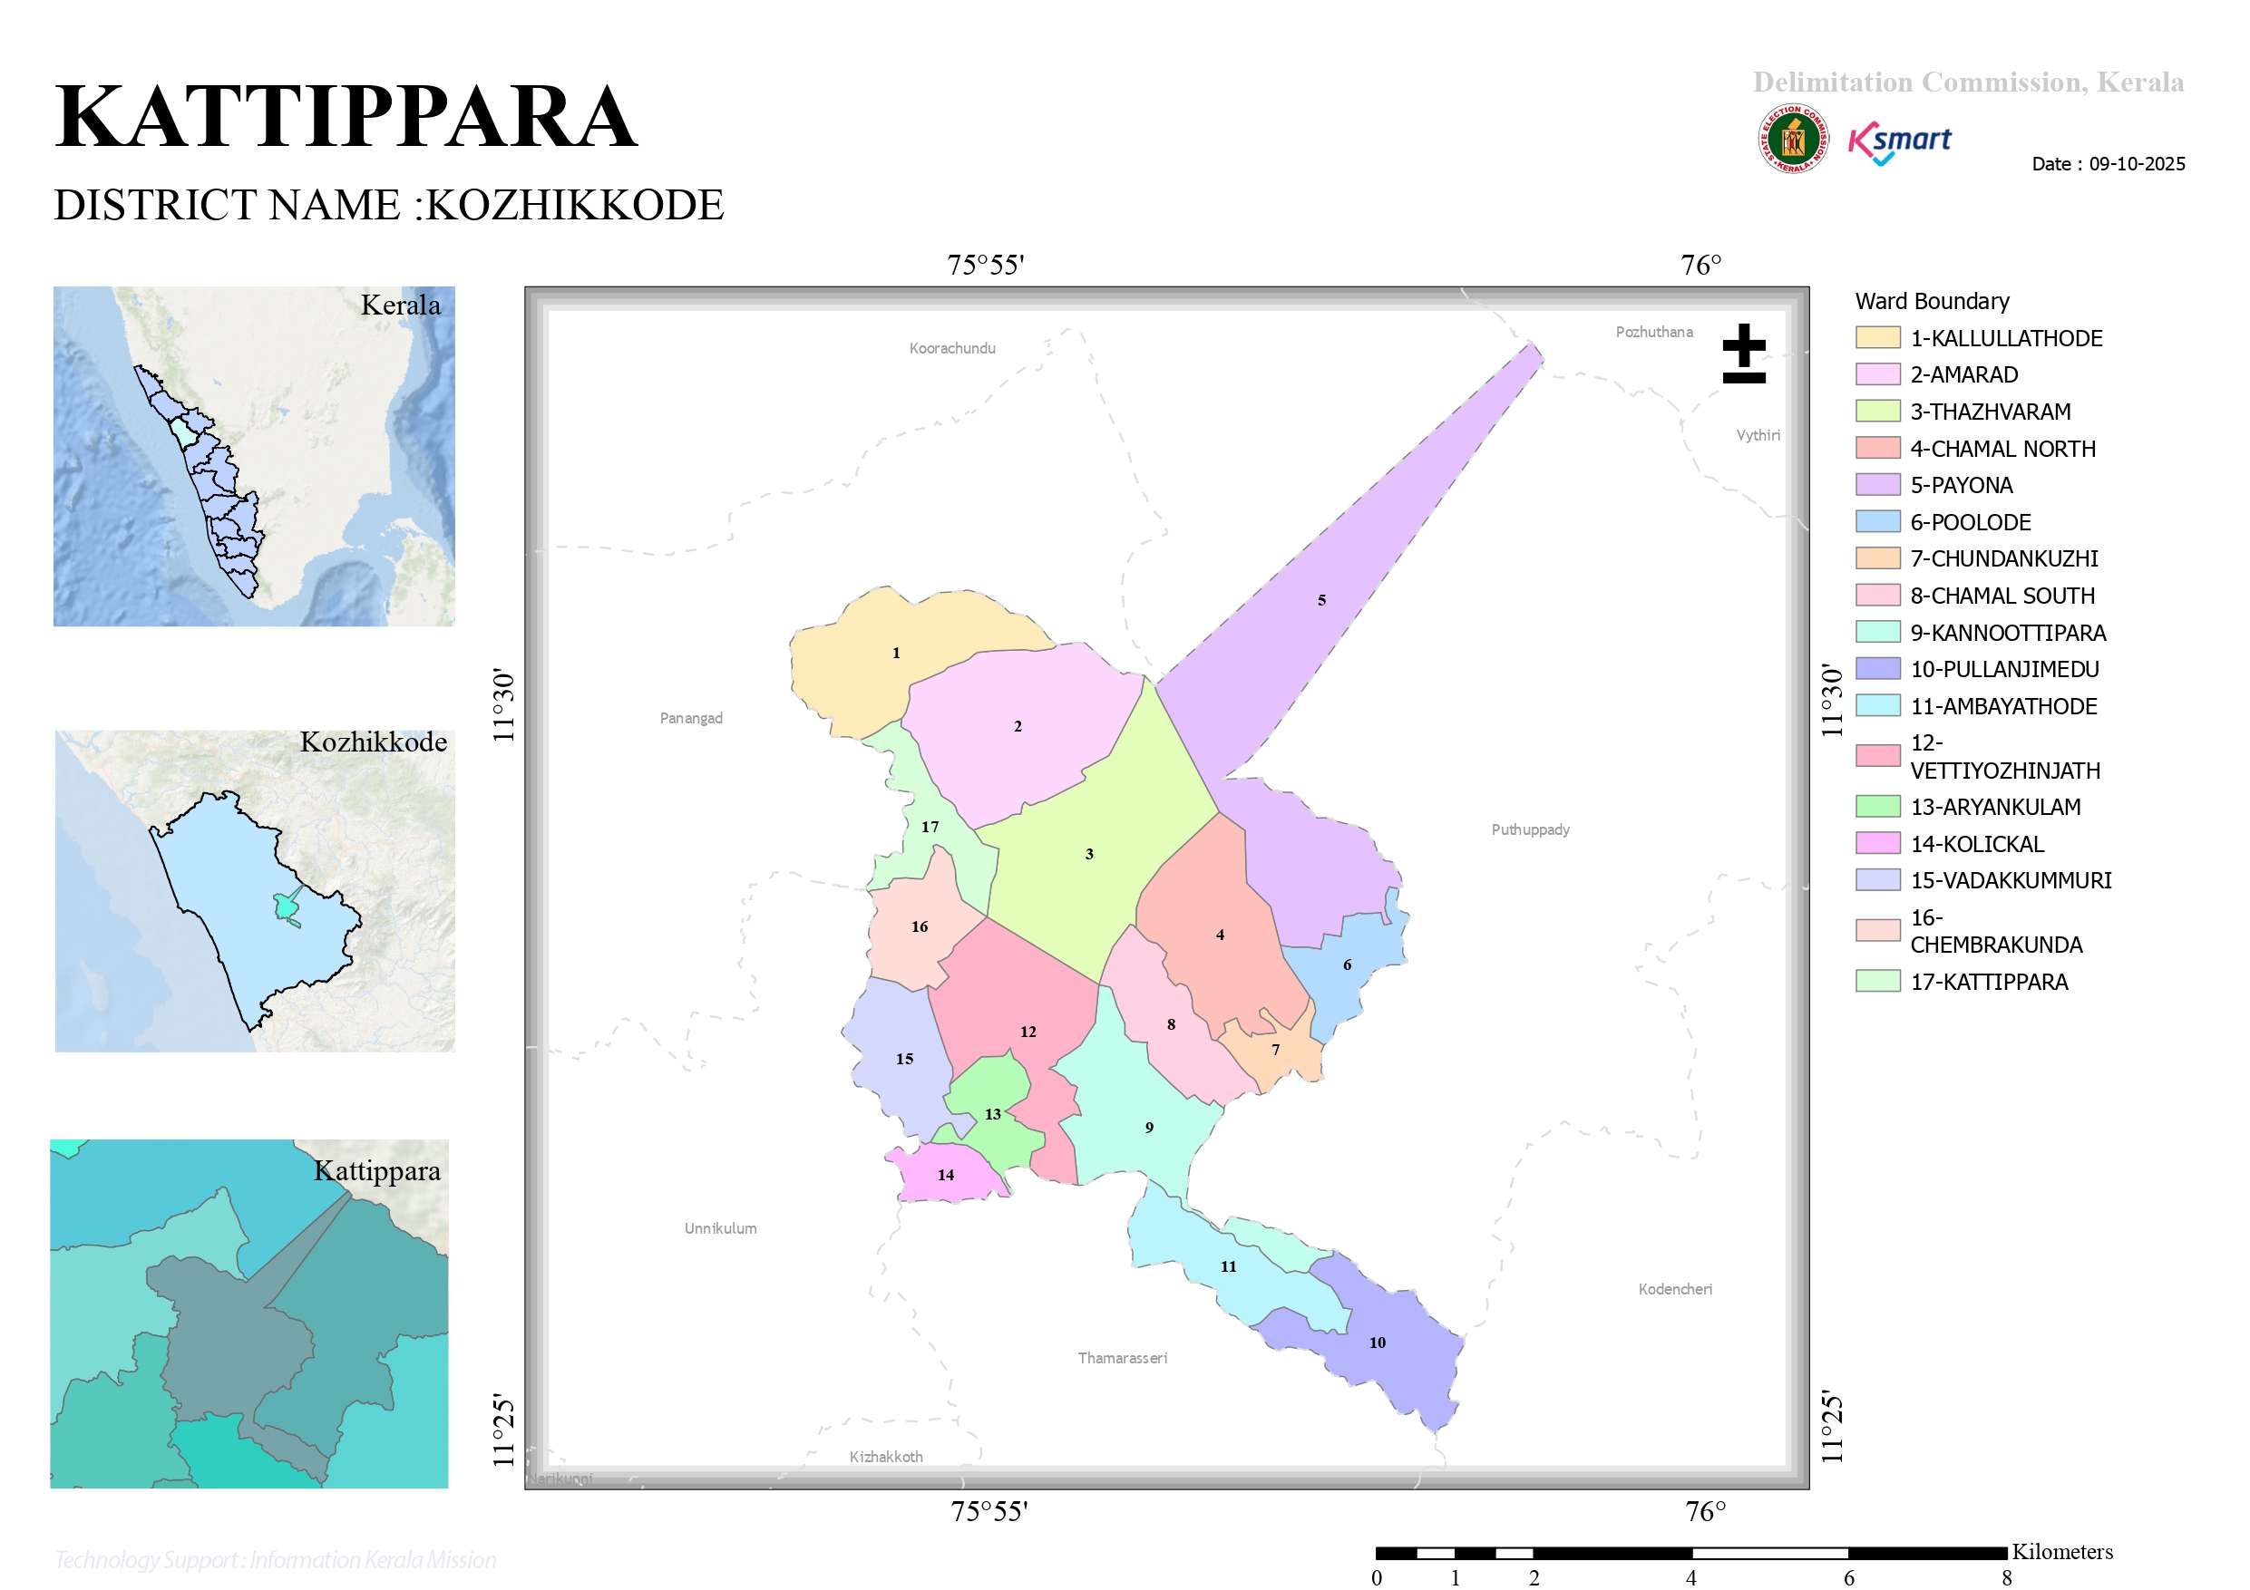Image resolution: width=2250 pixels, height=1590 pixels.
Task: Open the Kozhikkode district inset map
Action: pos(255,891)
